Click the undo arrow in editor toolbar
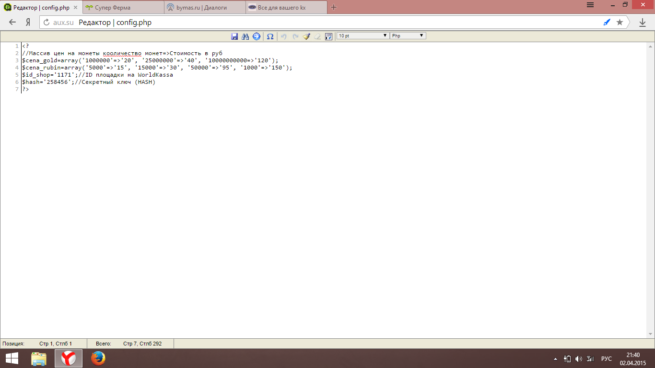Image resolution: width=655 pixels, height=368 pixels. (283, 36)
